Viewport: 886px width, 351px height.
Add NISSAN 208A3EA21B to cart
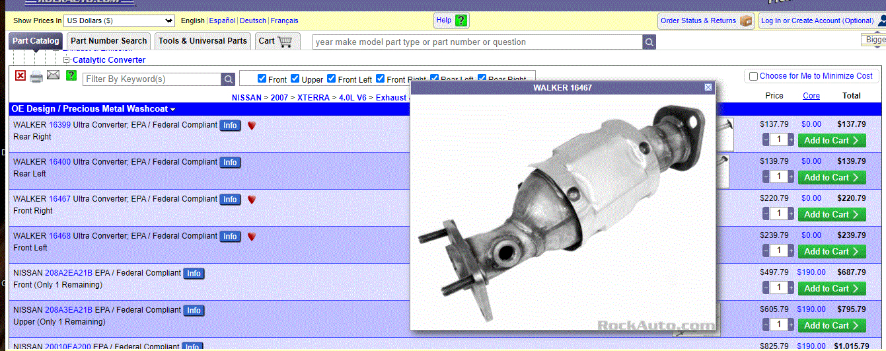[x=832, y=325]
